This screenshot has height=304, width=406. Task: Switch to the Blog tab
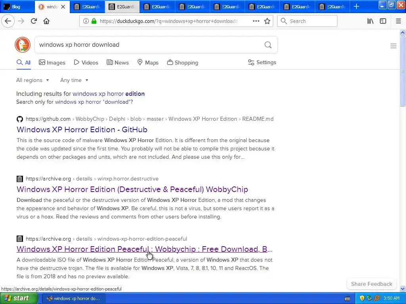click(x=17, y=7)
